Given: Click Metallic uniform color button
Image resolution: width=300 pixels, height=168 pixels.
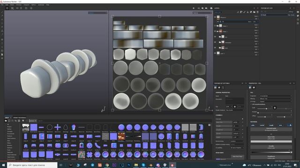Looking at the screenshot, I should pyautogui.click(x=271, y=147).
